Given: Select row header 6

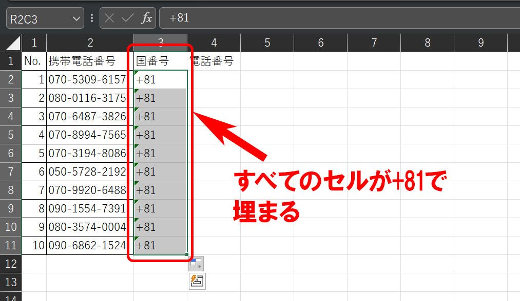Looking at the screenshot, I should pos(11,153).
